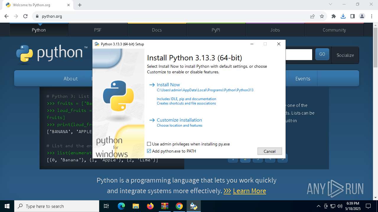The image size is (378, 212).
Task: Select the Python top navigation tab
Action: click(x=39, y=30)
